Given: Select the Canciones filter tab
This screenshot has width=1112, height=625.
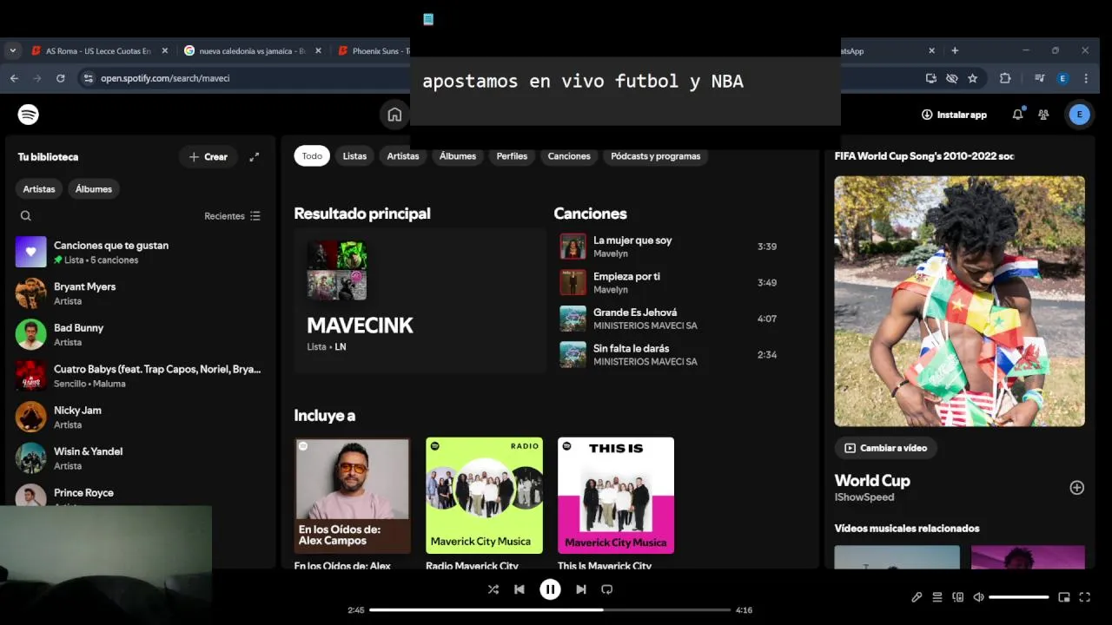Looking at the screenshot, I should point(569,156).
